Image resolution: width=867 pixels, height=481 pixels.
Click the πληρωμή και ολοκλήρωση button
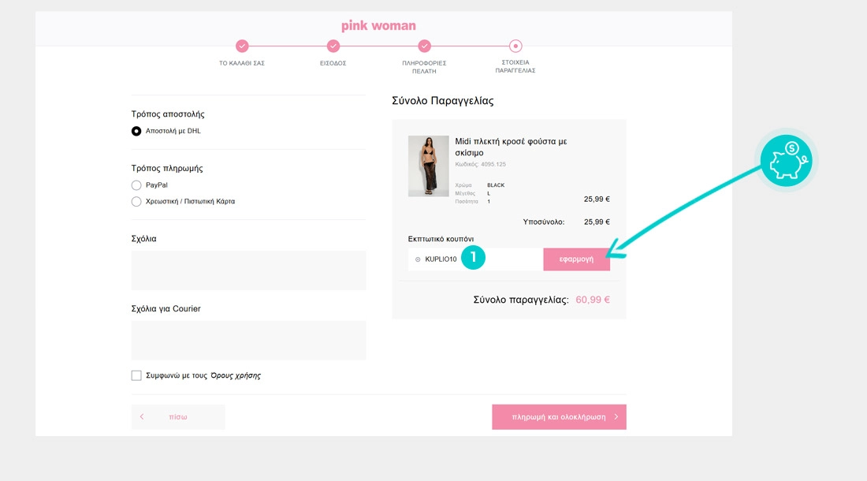pyautogui.click(x=559, y=417)
